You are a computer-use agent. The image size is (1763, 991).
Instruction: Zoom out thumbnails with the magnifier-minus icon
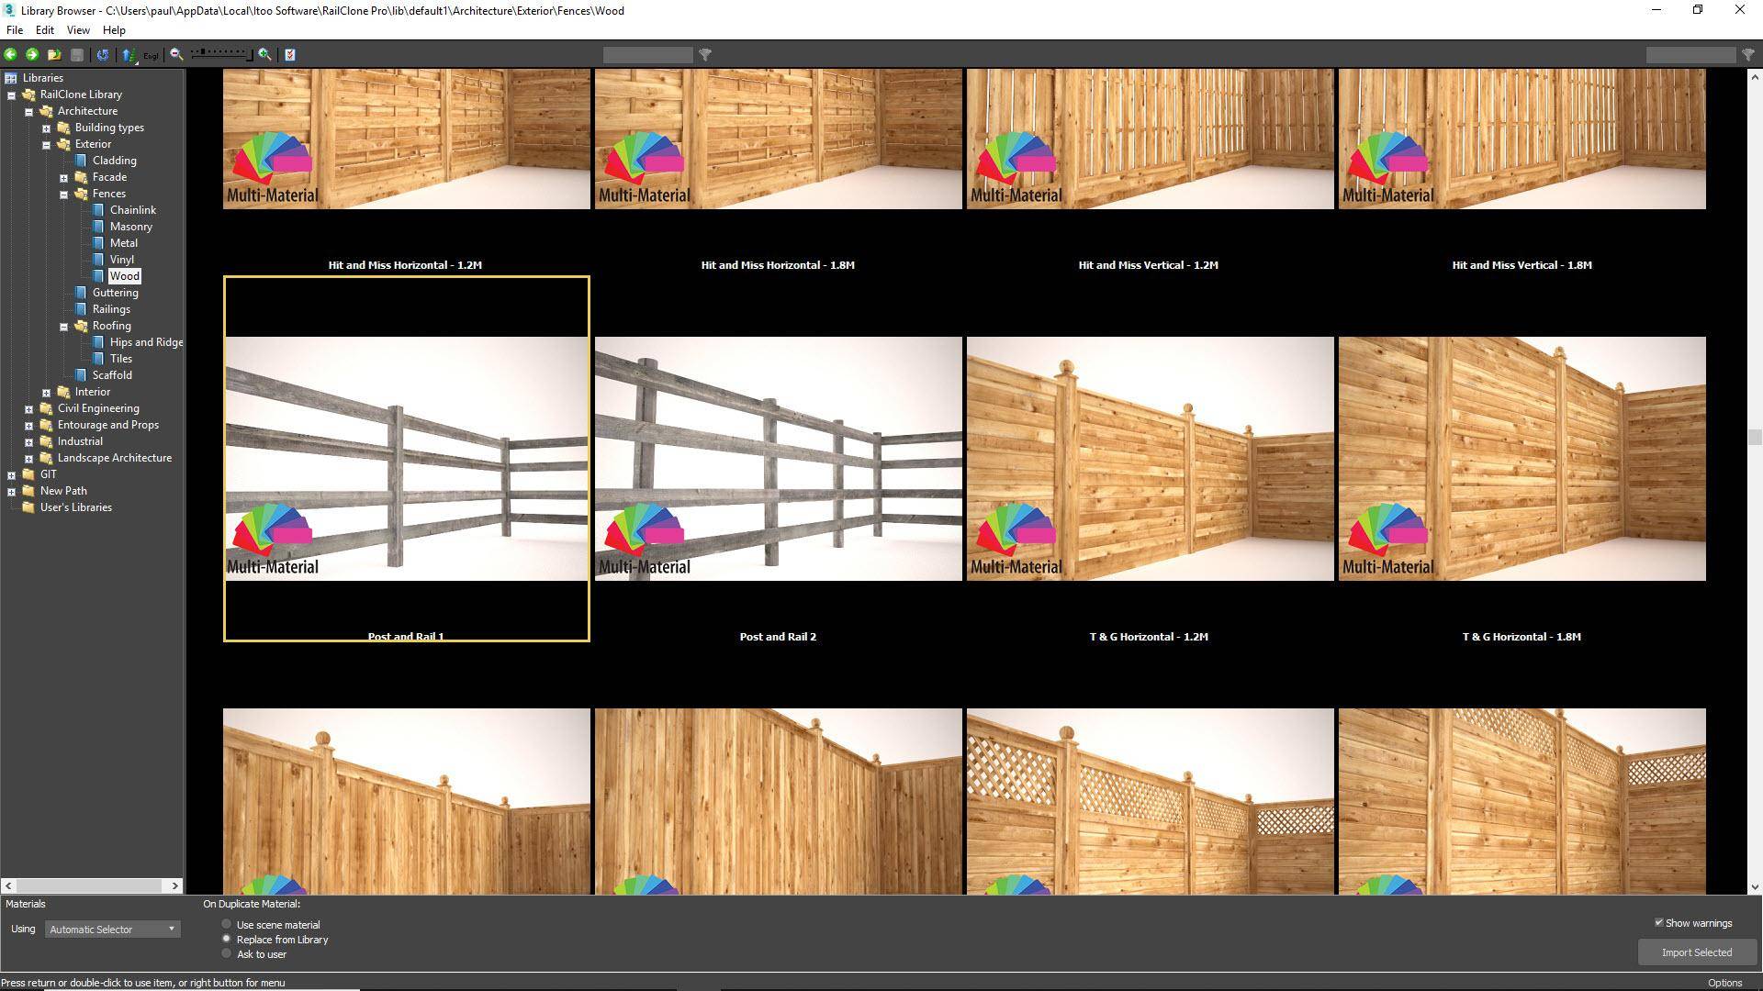coord(175,54)
